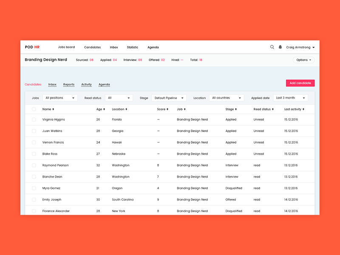Expand the All positions jobs dropdown
The image size is (340, 255).
coord(60,98)
